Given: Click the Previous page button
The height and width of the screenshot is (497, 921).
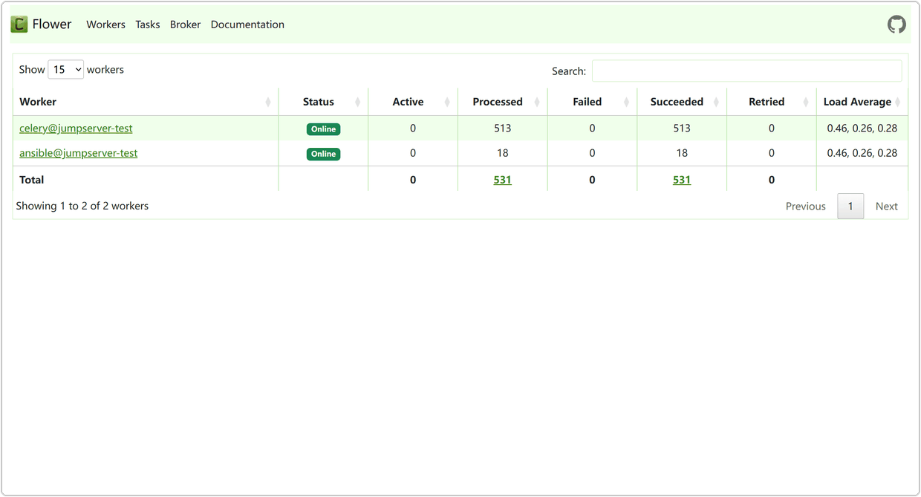Looking at the screenshot, I should 806,207.
